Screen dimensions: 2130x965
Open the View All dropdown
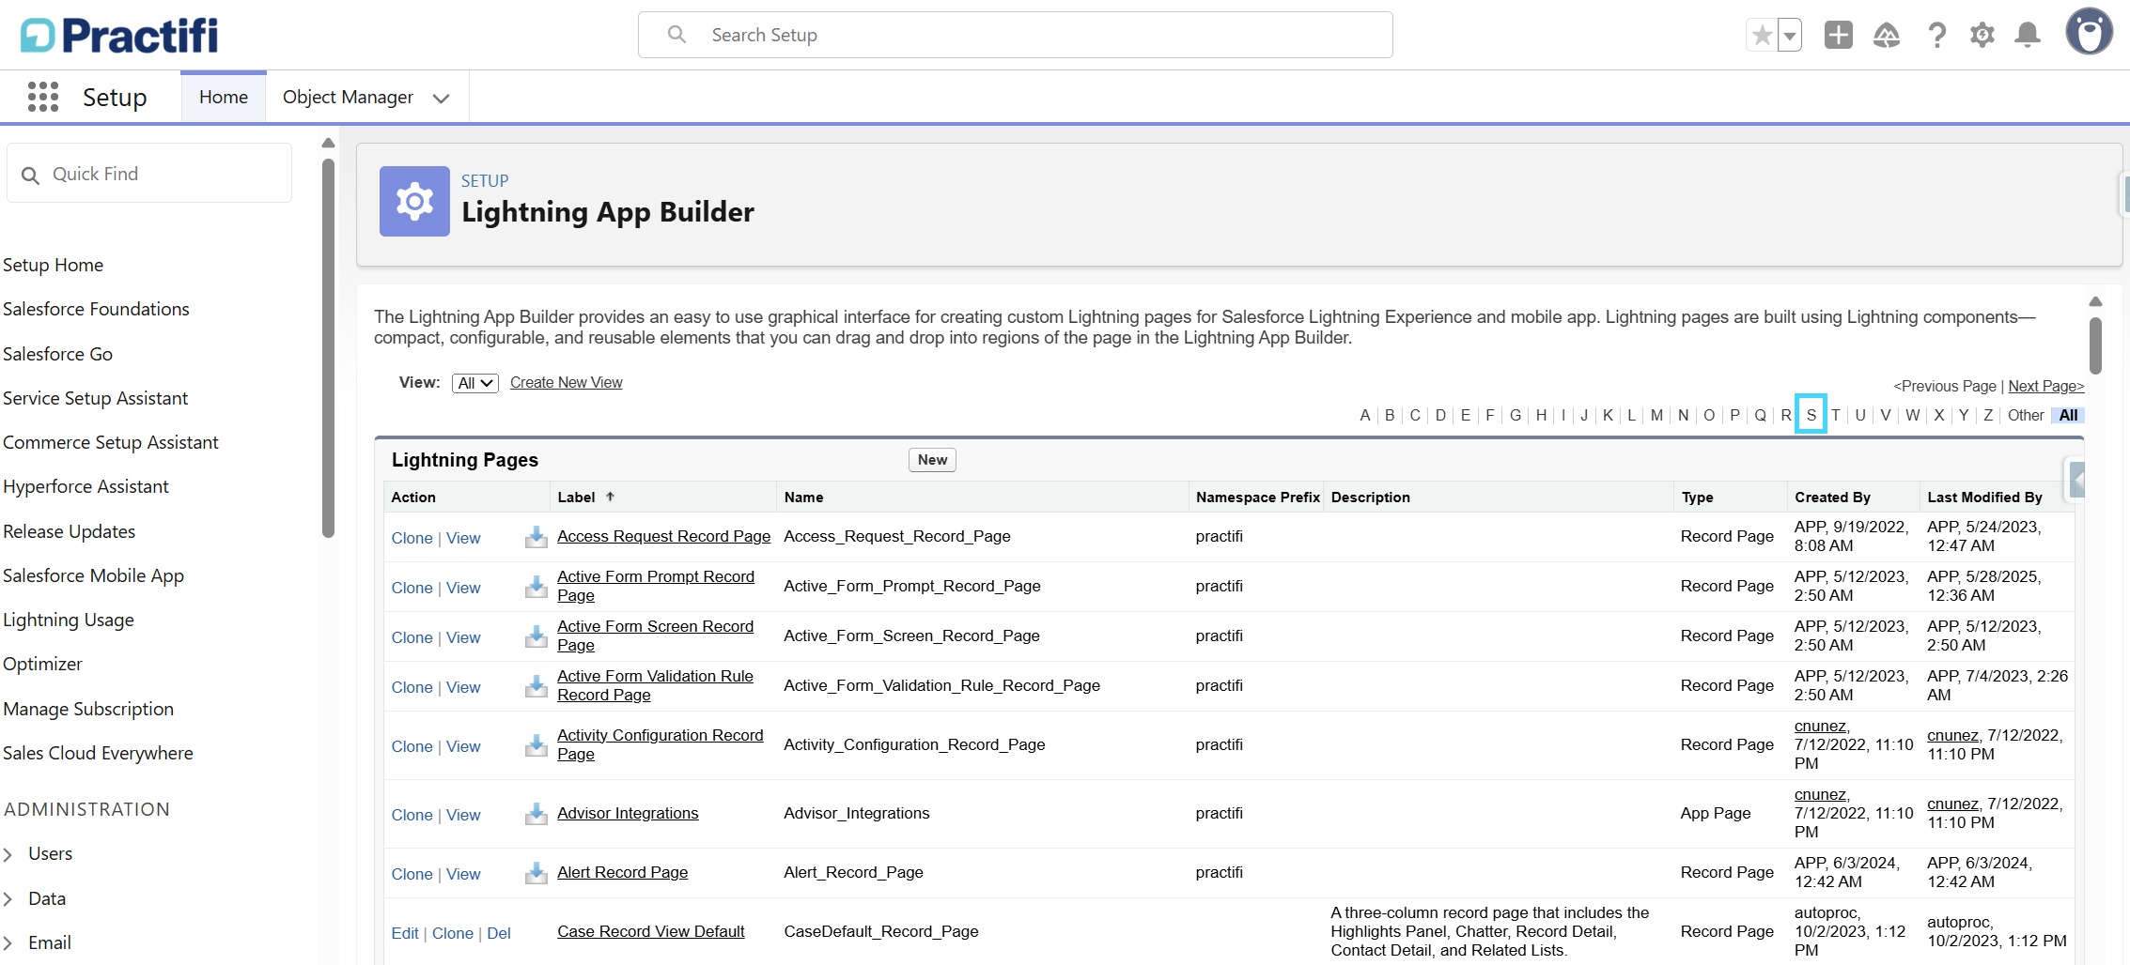[x=474, y=383]
